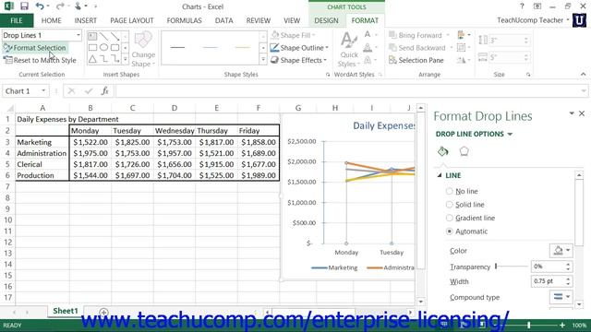Click the Redo arrow icon
591x332 pixels.
pos(59,6)
